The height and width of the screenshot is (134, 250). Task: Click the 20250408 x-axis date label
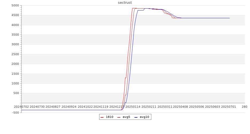click(180, 107)
